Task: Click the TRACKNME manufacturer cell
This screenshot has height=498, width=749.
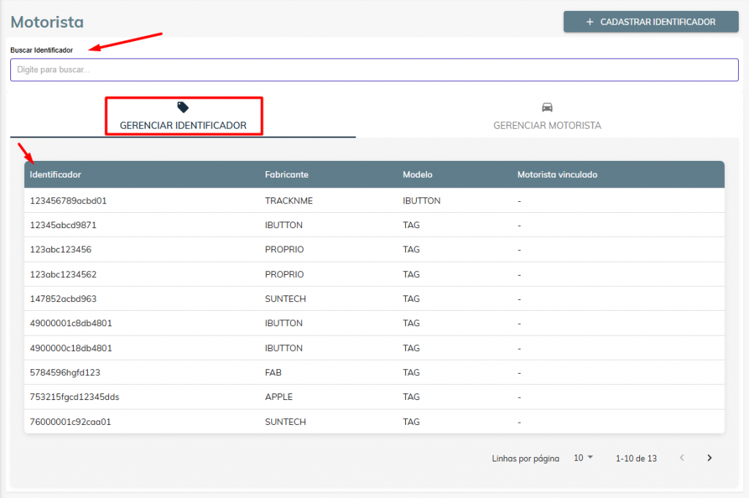Action: pyautogui.click(x=289, y=201)
